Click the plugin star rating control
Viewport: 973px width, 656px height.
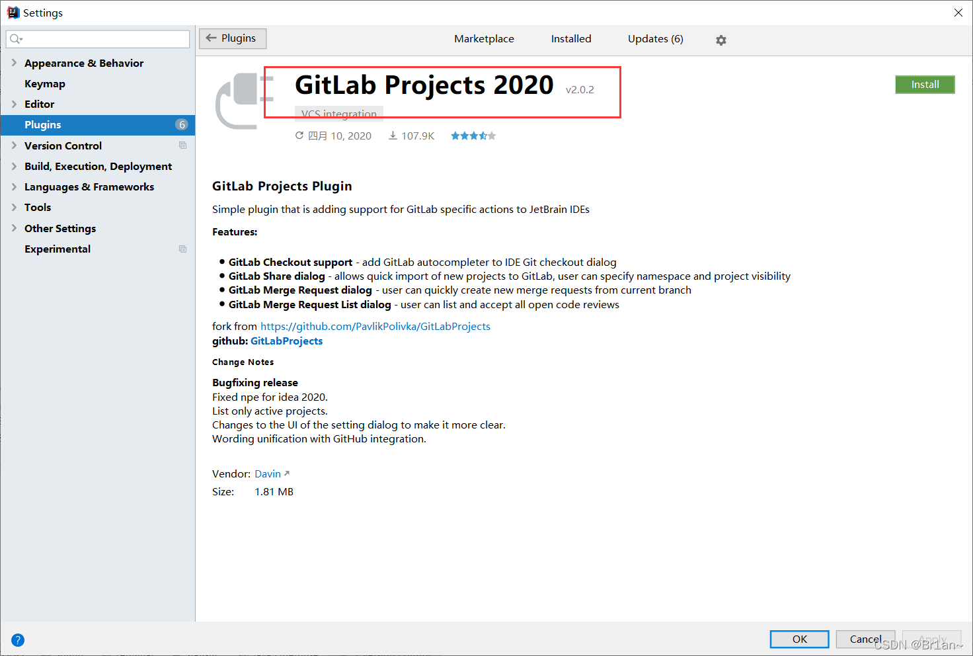tap(473, 135)
